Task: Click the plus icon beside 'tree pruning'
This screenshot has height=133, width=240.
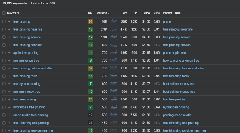Action: coord(9,21)
